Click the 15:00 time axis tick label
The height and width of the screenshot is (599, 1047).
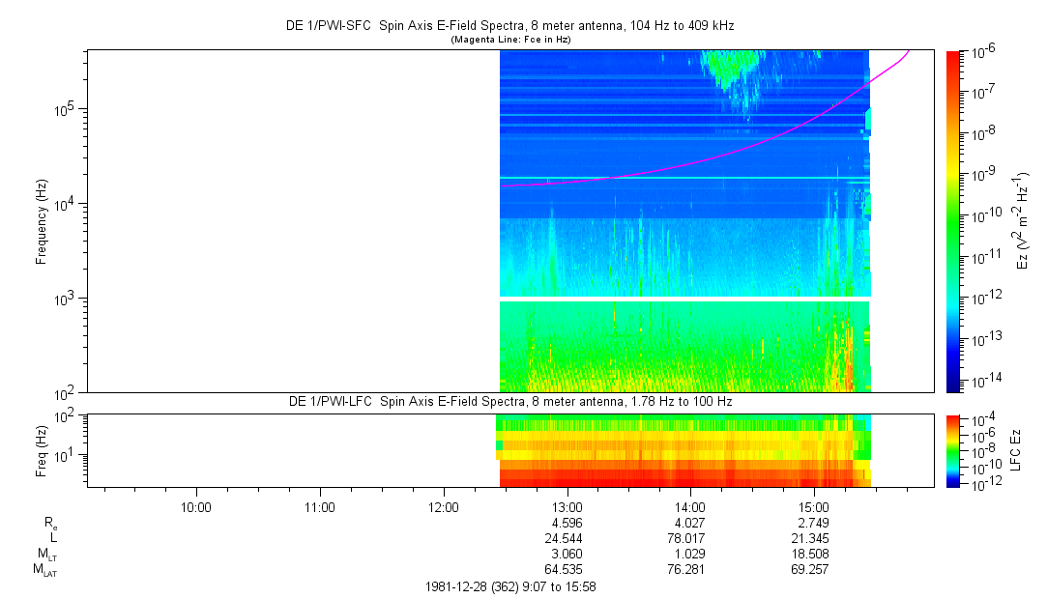coord(814,507)
